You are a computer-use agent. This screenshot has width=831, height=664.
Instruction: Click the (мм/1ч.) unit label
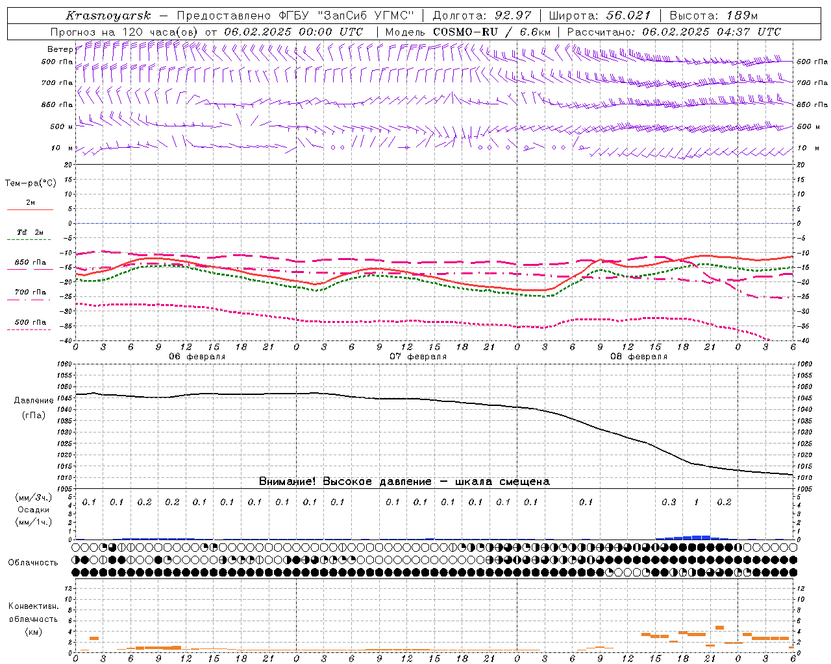tap(34, 522)
